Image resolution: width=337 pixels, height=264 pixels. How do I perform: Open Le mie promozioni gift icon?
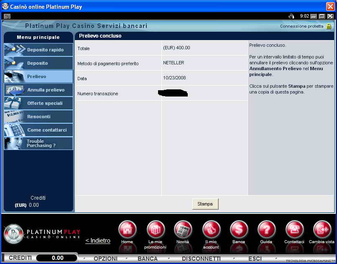156,229
